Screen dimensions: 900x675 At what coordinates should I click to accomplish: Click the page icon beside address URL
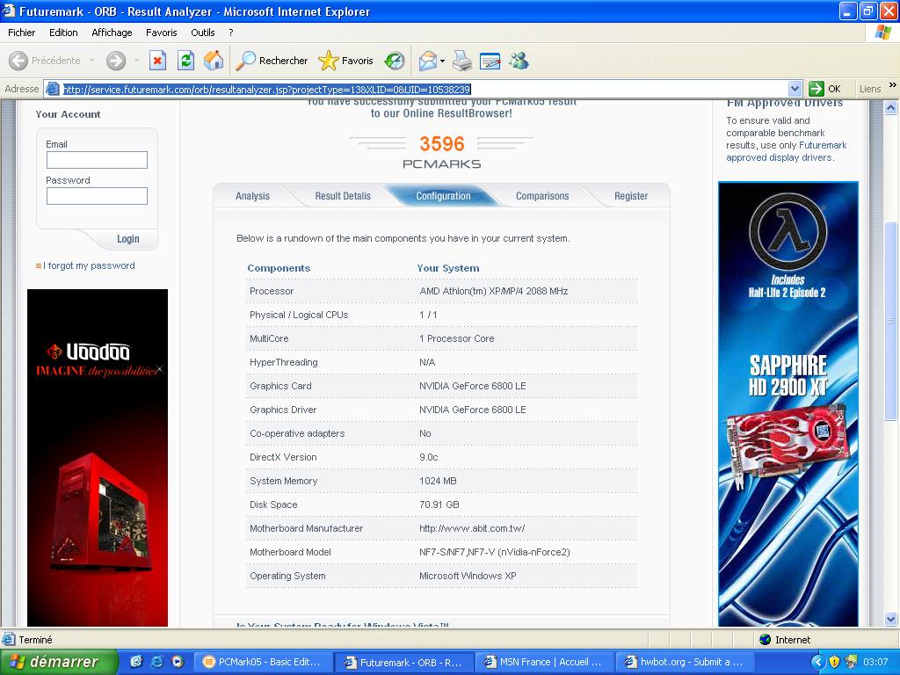(52, 89)
